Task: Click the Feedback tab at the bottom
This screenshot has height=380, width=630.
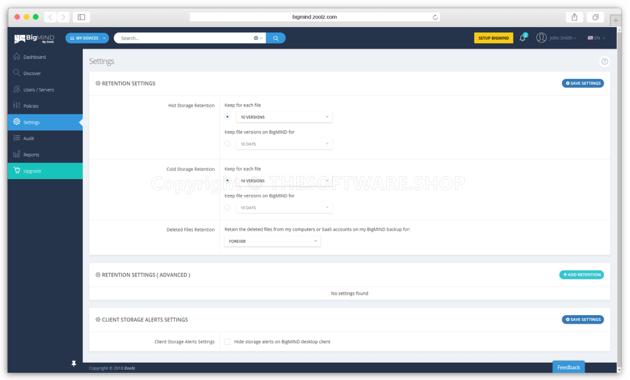Action: [568, 367]
